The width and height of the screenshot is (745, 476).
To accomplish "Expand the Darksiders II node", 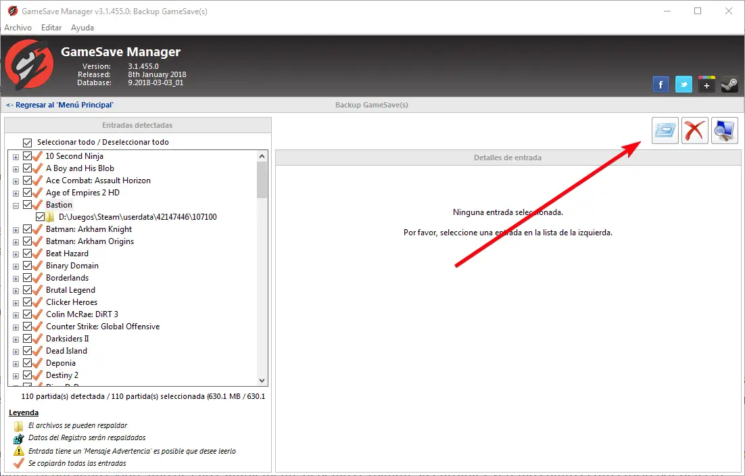I will (x=16, y=339).
